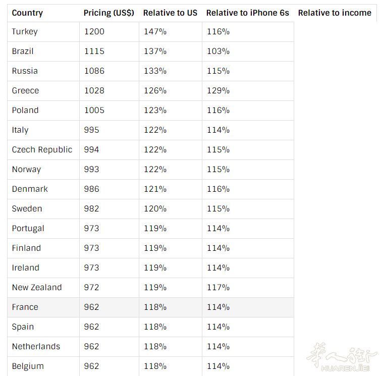Select the highlighted France row name

coord(25,307)
